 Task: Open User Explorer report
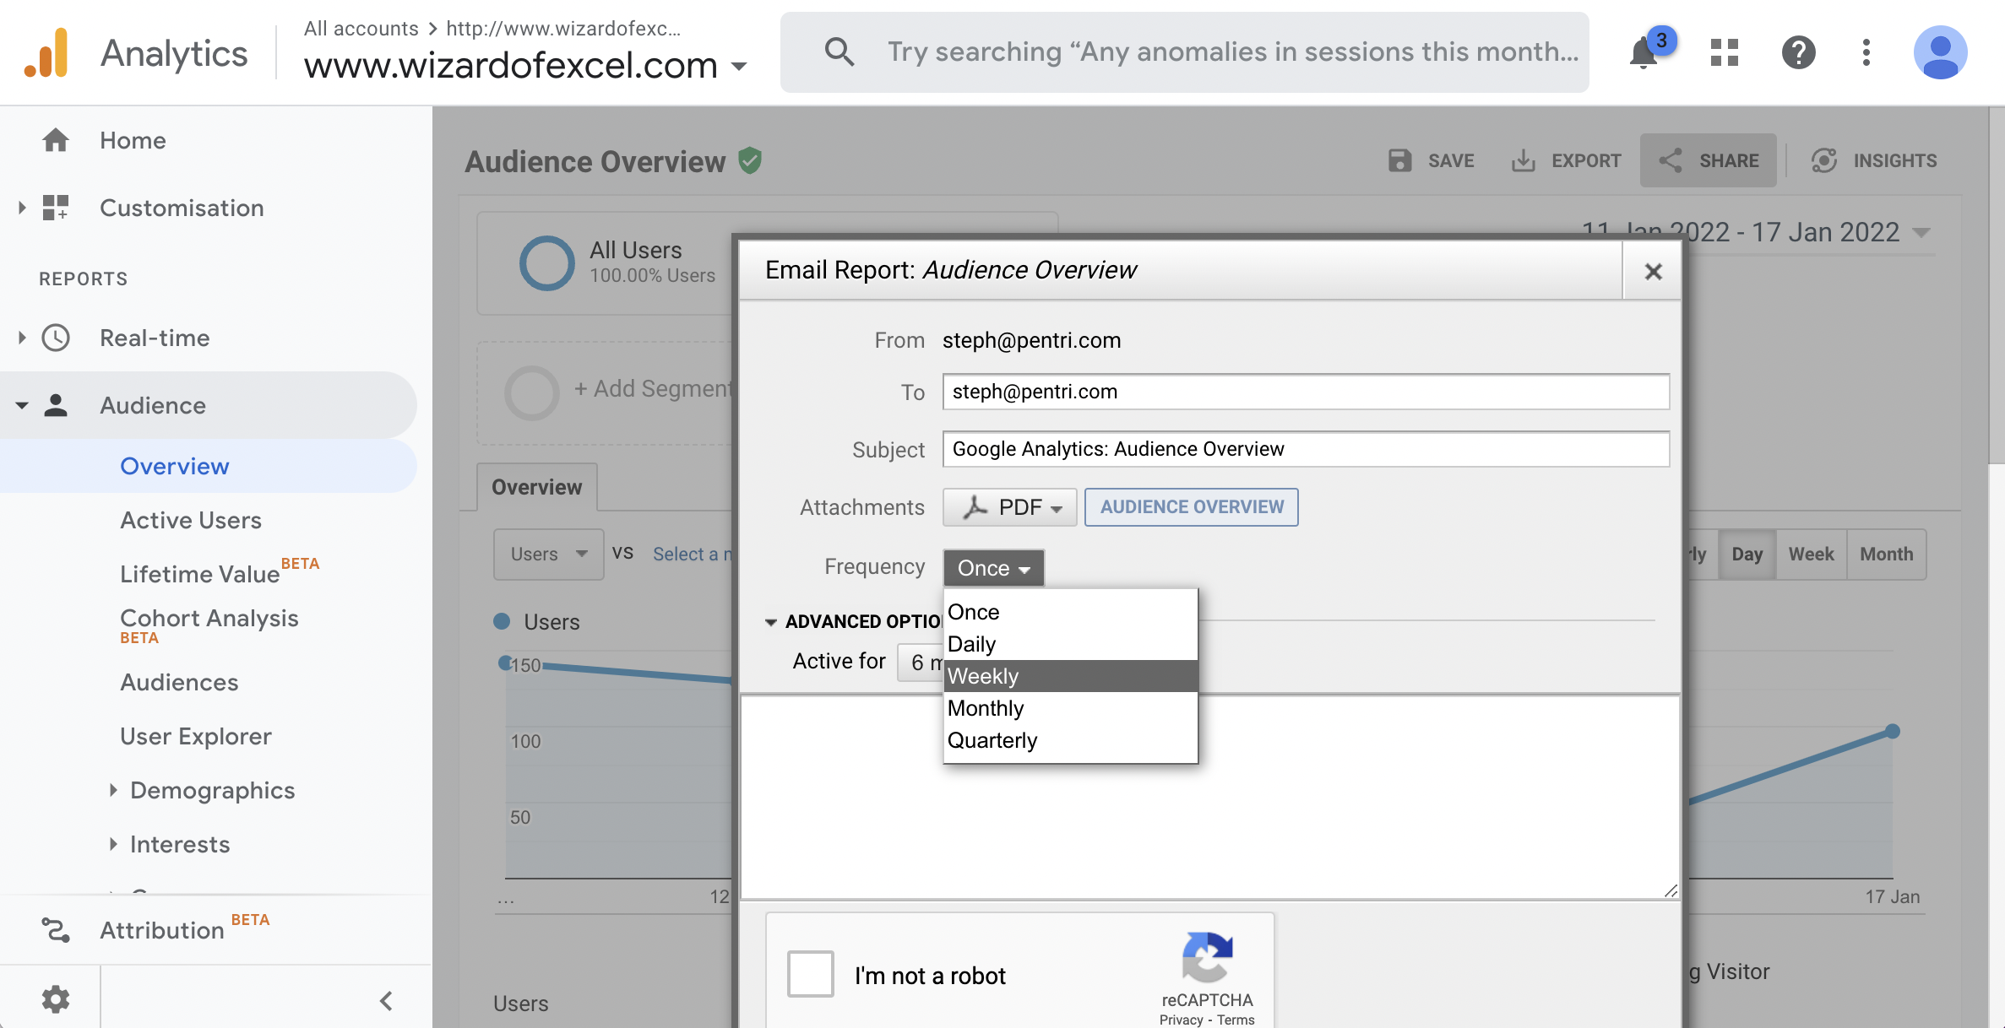tap(196, 736)
